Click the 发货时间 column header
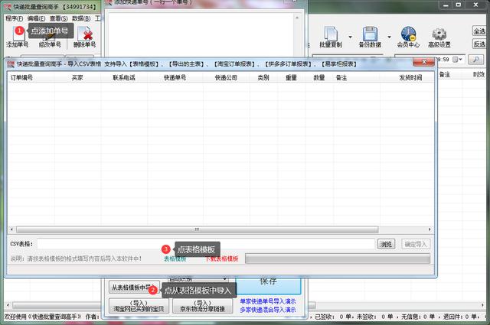This screenshot has width=490, height=325. click(x=410, y=78)
